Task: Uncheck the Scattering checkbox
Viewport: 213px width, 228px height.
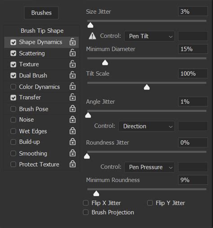Action: (13, 53)
